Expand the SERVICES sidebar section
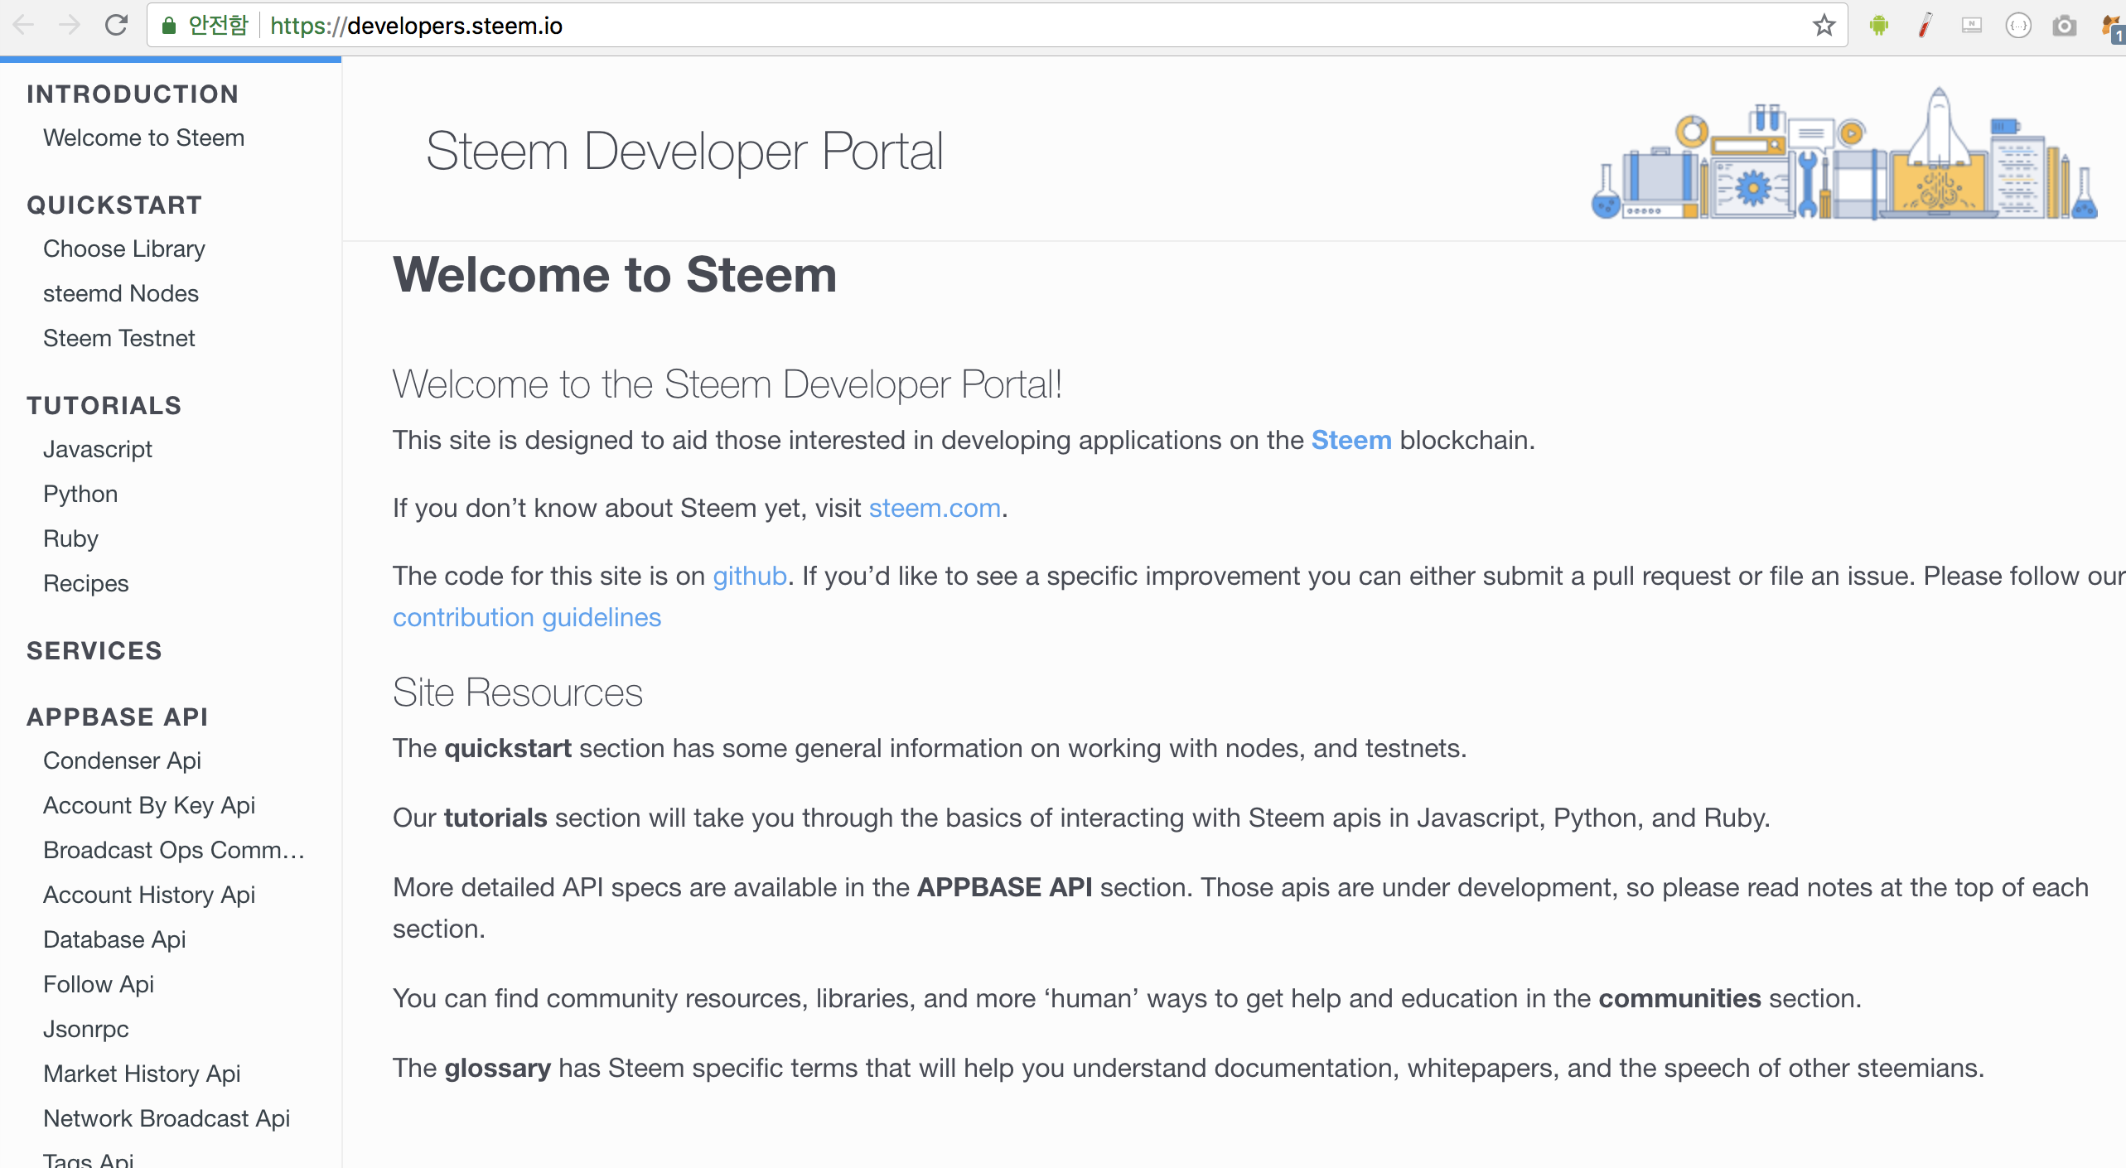 coord(94,651)
